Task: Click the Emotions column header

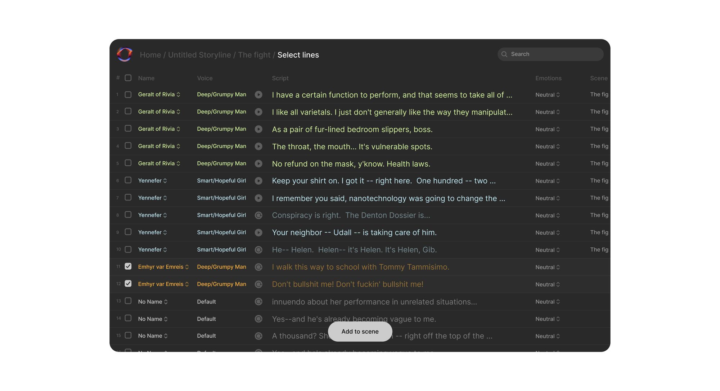Action: (548, 78)
